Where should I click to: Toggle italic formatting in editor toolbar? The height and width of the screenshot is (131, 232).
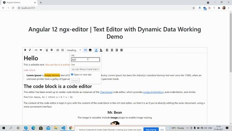pos(30,50)
